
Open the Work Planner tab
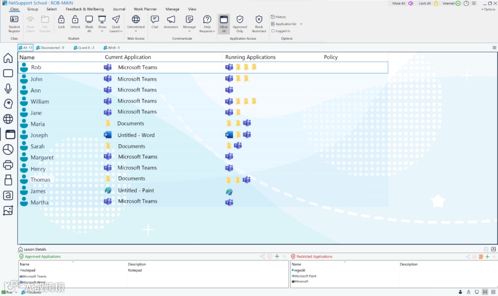[x=145, y=9]
